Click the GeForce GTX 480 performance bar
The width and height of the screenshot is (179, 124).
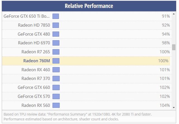point(56,34)
